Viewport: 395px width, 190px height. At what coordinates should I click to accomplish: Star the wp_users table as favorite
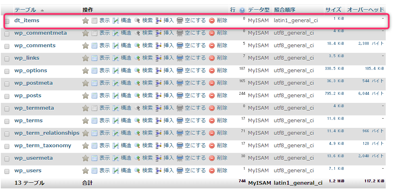86,171
